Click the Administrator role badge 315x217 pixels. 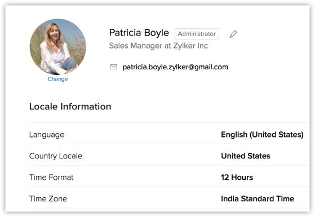click(x=197, y=34)
